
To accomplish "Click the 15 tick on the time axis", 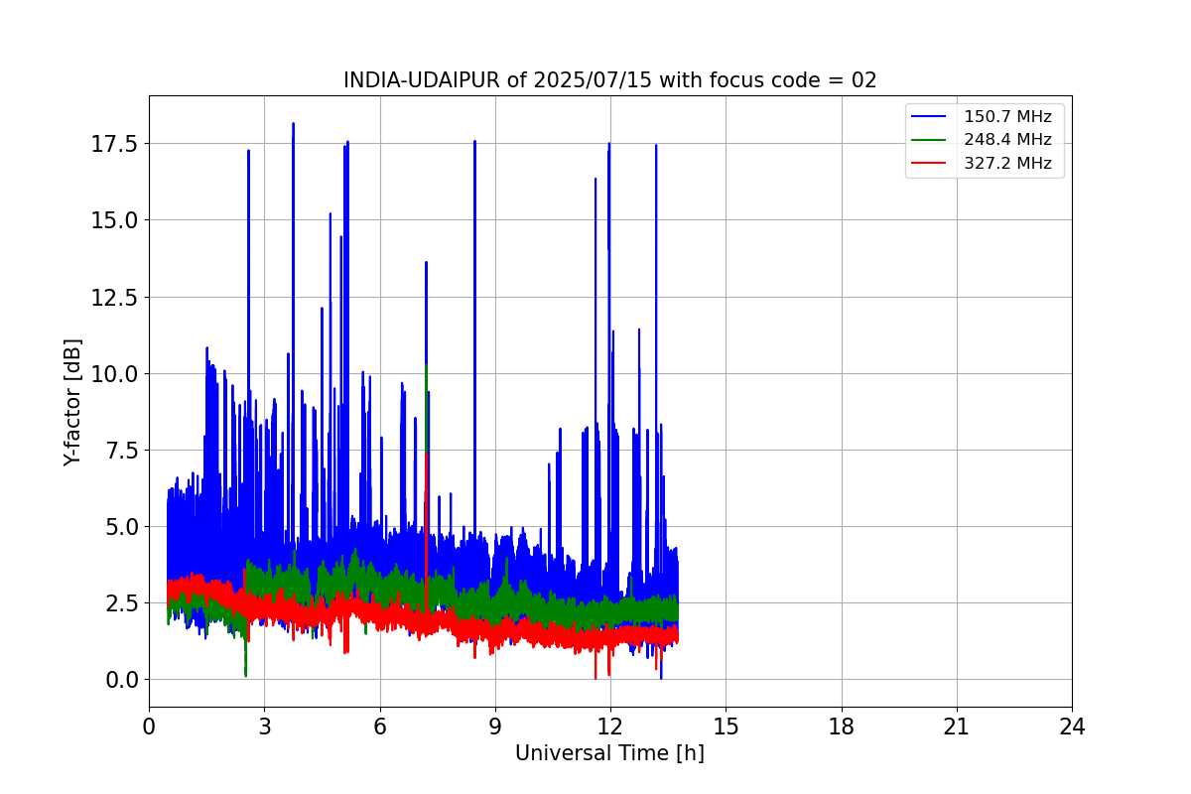I will (x=726, y=727).
